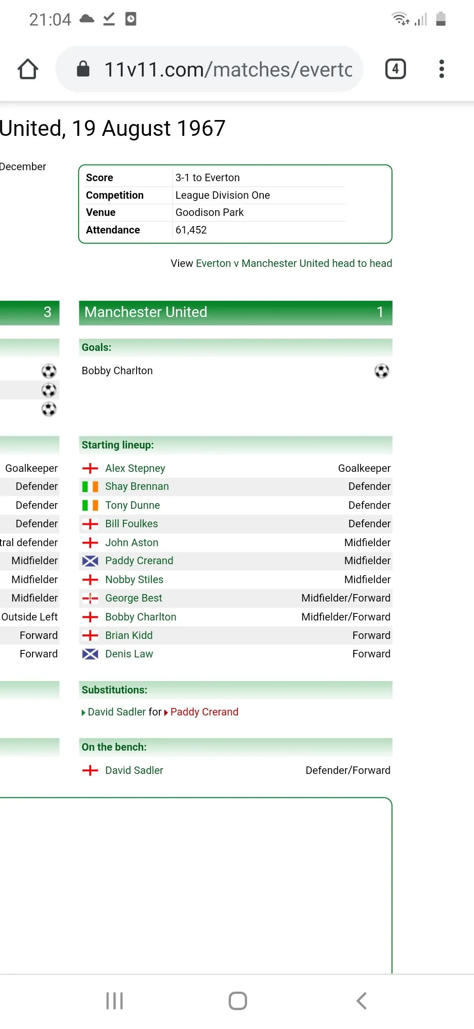Open Denis Law player page
Image resolution: width=474 pixels, height=1029 pixels.
click(129, 654)
